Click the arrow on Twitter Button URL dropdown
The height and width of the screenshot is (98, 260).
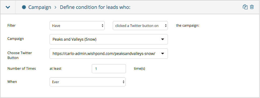pyautogui.click(x=163, y=54)
